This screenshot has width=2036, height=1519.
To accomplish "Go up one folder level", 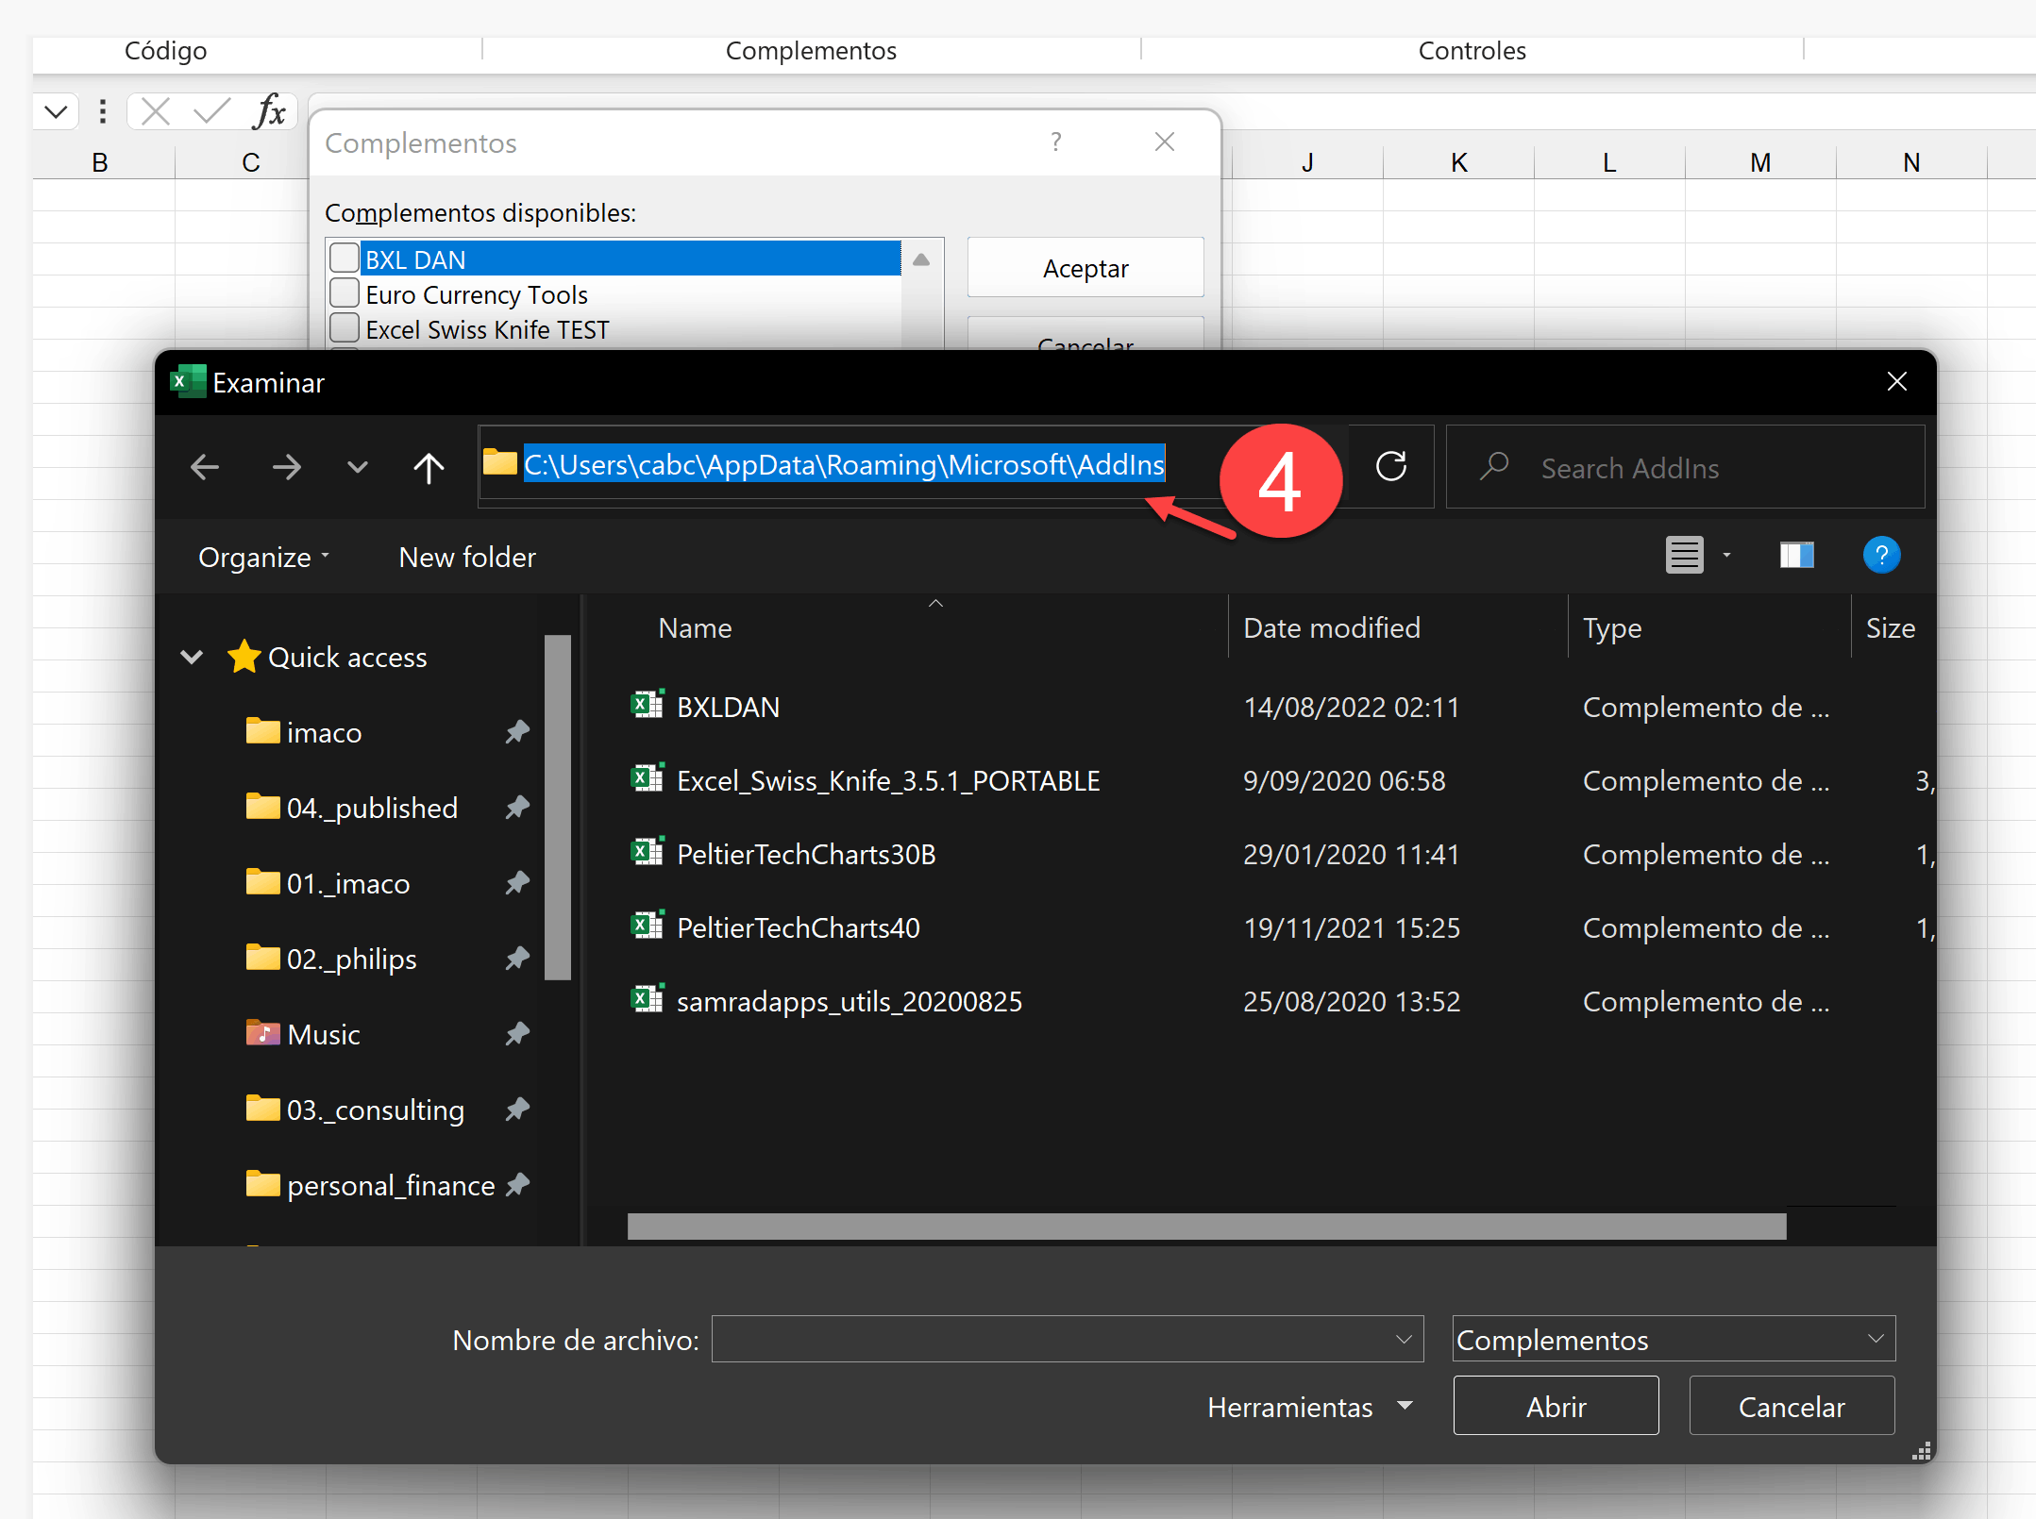I will click(x=429, y=467).
